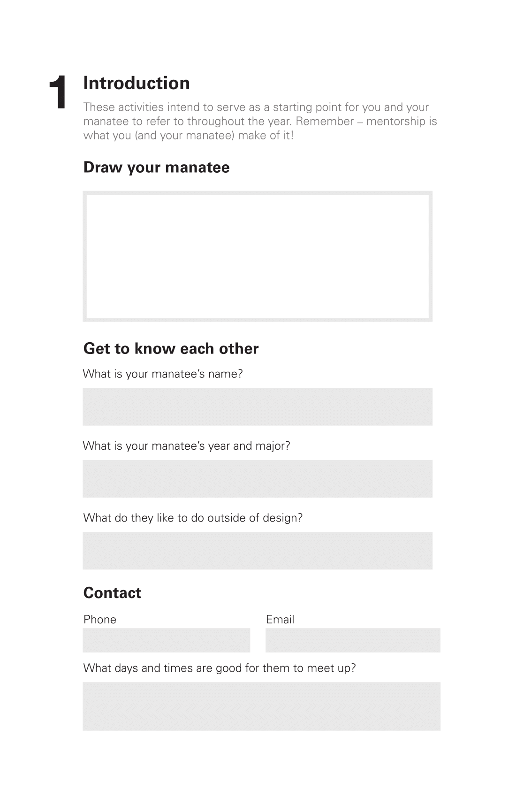
Task: Click the manatee's name input field
Action: tap(258, 407)
